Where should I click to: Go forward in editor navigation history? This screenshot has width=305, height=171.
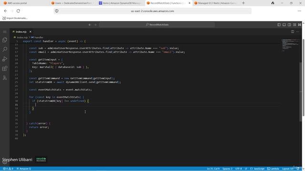click(x=95, y=25)
